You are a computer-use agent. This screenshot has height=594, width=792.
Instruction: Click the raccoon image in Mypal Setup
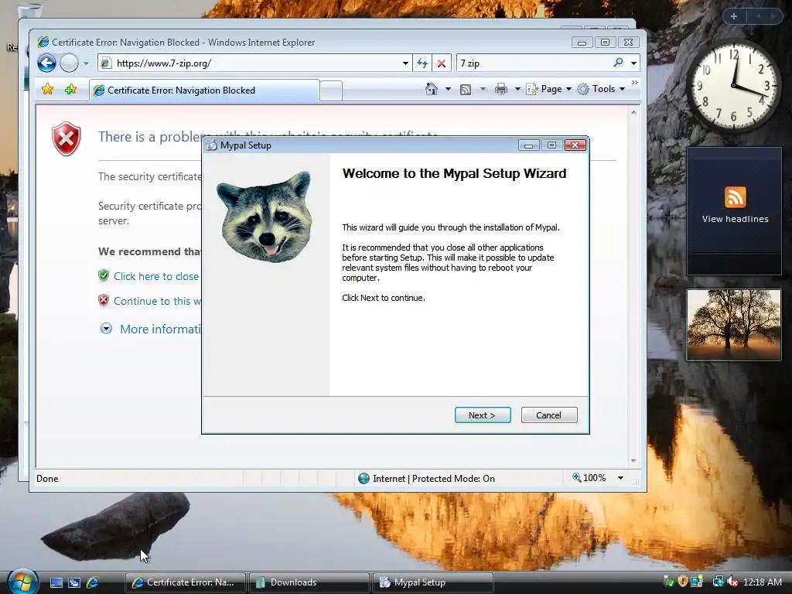pos(265,217)
